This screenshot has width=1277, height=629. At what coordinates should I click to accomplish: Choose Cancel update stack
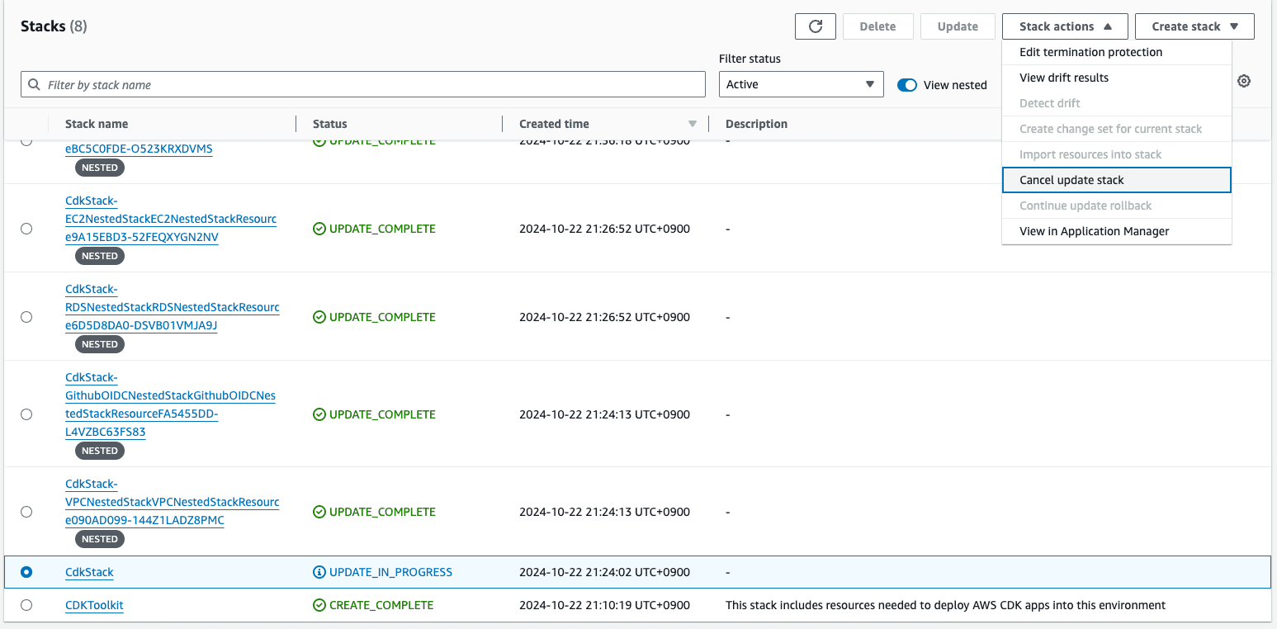1116,180
